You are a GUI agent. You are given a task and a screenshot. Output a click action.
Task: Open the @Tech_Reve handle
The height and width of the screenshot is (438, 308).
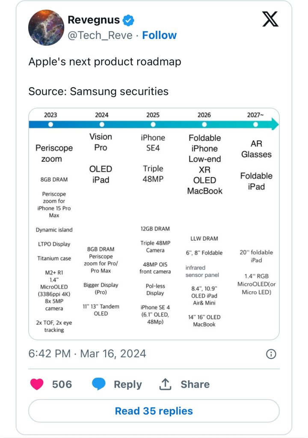pos(100,36)
